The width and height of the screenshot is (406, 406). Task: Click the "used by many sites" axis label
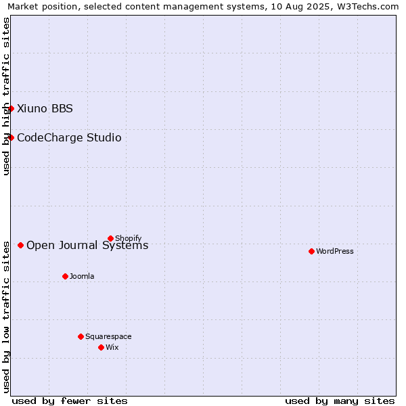click(340, 401)
